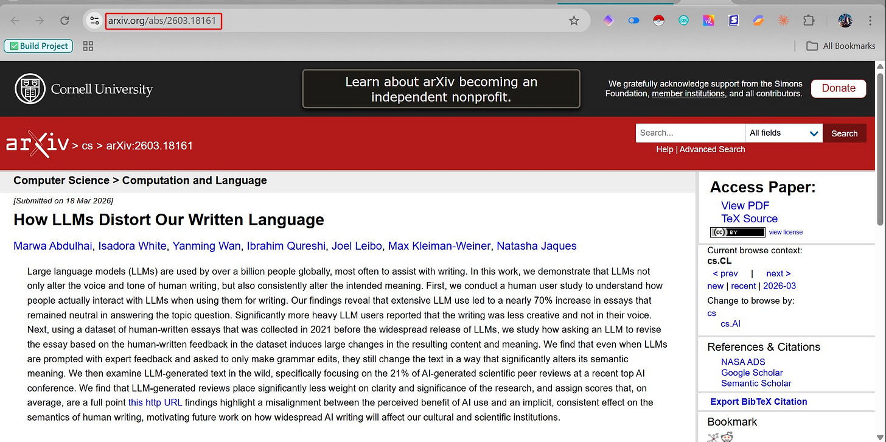This screenshot has width=886, height=442.
Task: Click the scrollbar down arrow
Action: [x=881, y=438]
